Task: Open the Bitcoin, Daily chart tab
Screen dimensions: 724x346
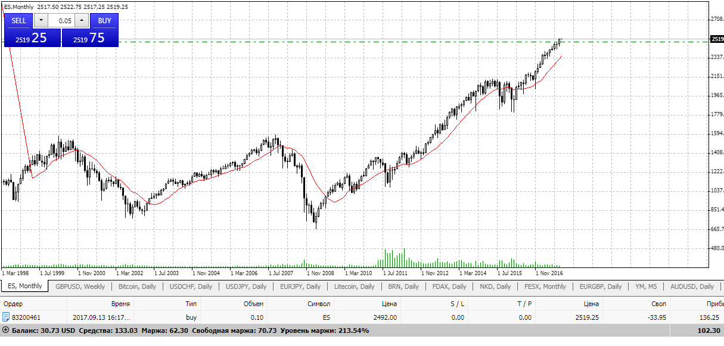Action: click(136, 286)
